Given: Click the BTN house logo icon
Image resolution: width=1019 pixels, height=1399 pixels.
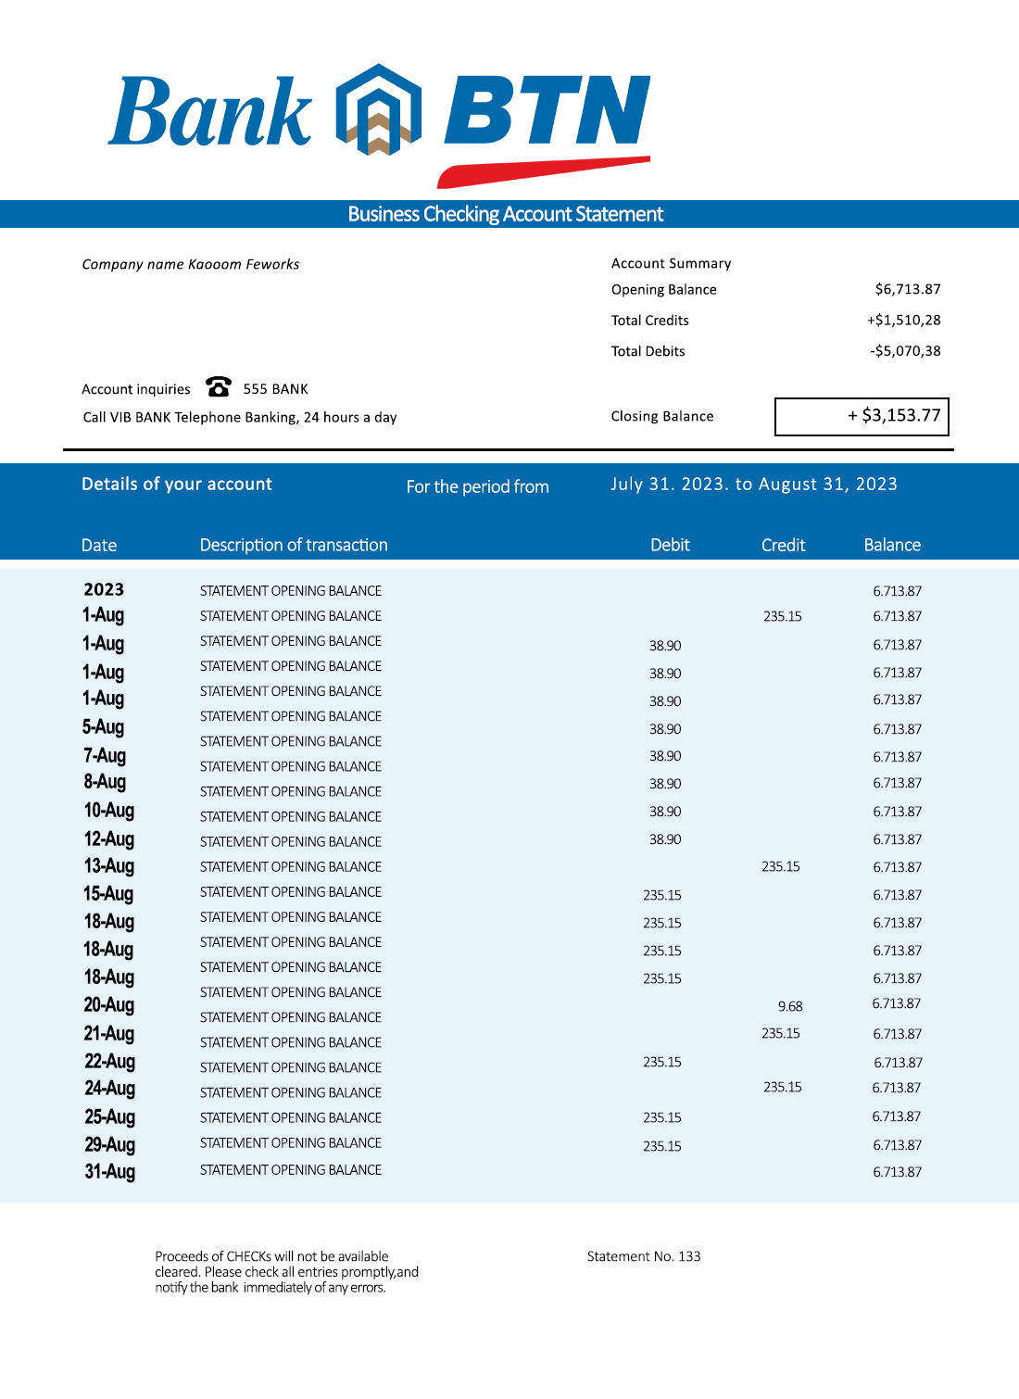Looking at the screenshot, I should coord(378,109).
